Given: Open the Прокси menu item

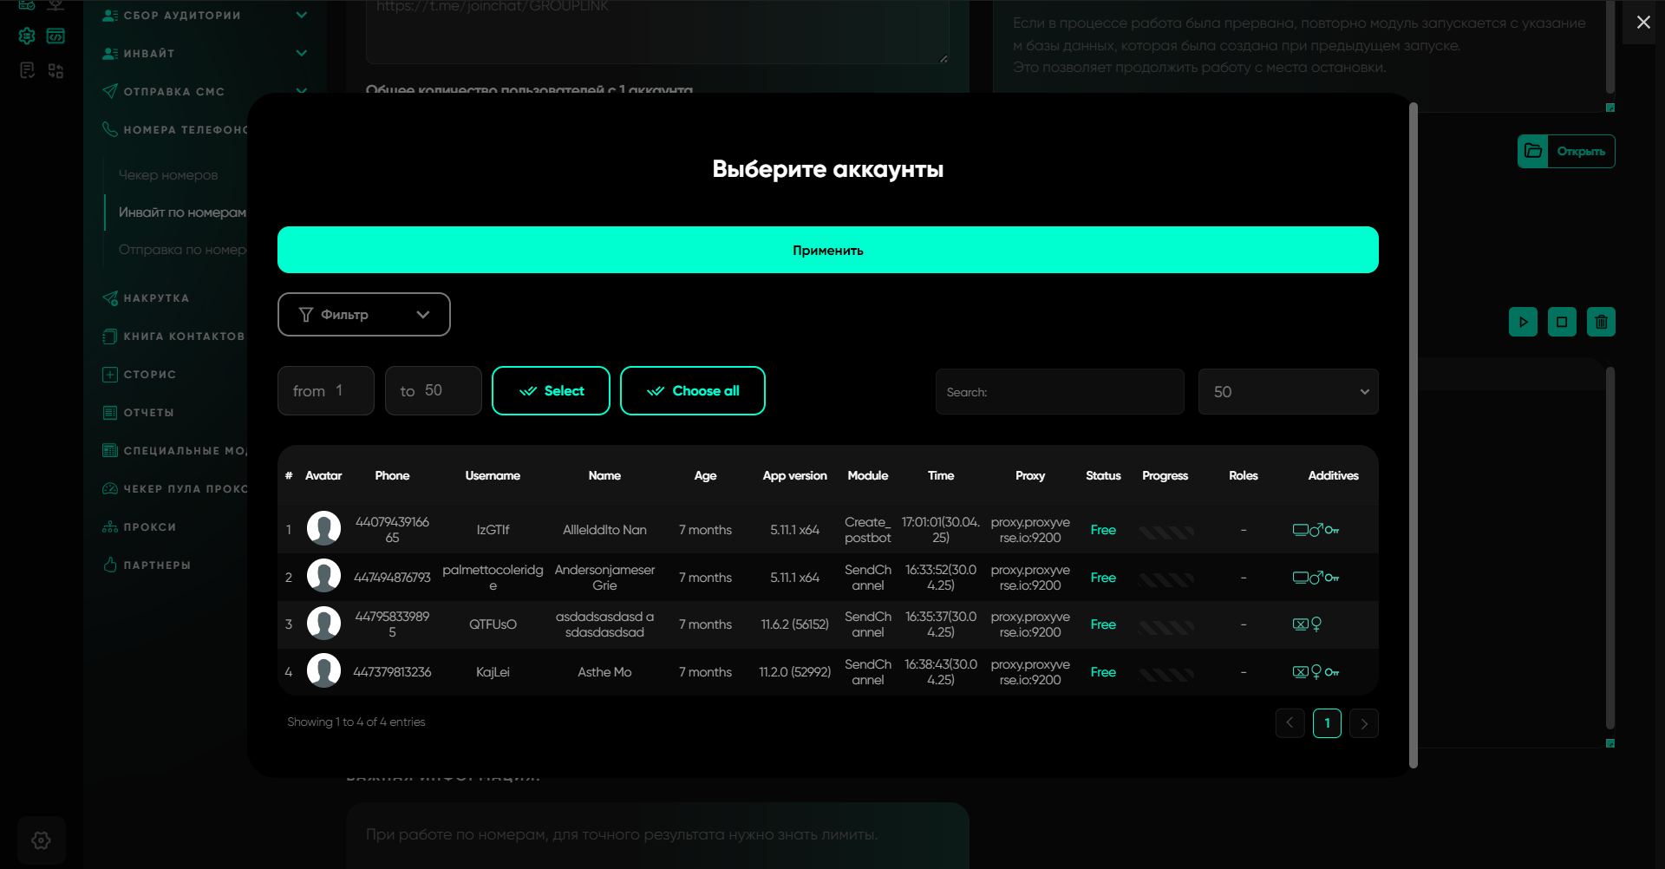Looking at the screenshot, I should click(149, 527).
